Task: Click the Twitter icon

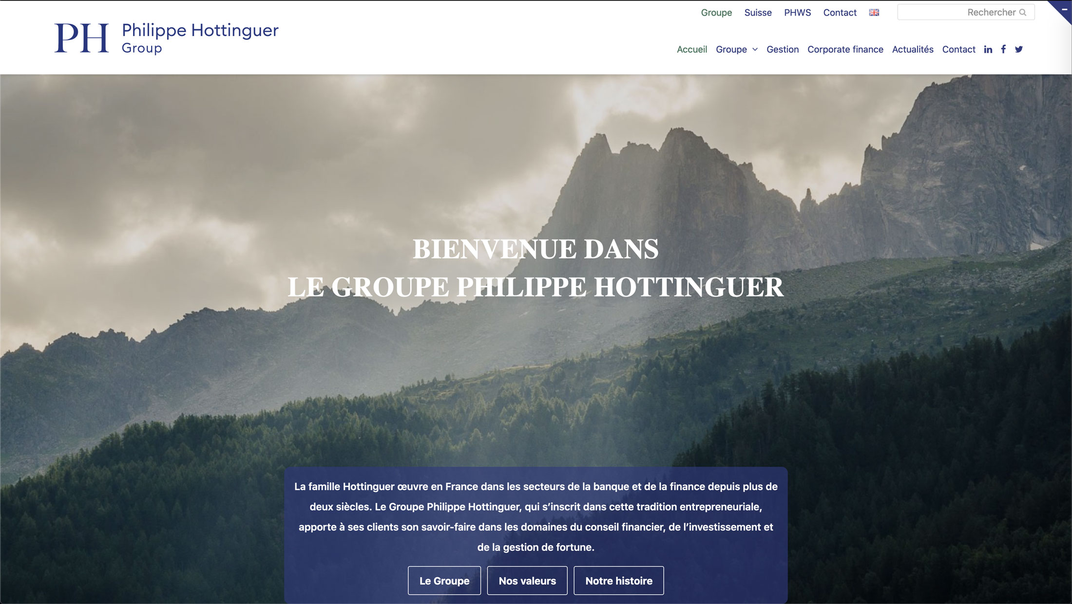Action: (x=1020, y=49)
